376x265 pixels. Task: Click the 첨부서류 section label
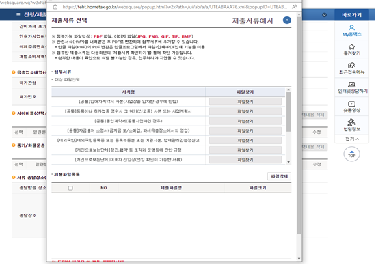62,72
